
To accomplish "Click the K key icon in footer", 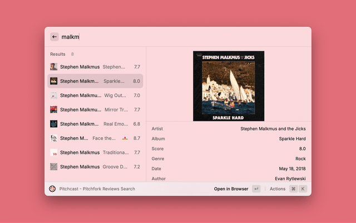I will click(303, 189).
